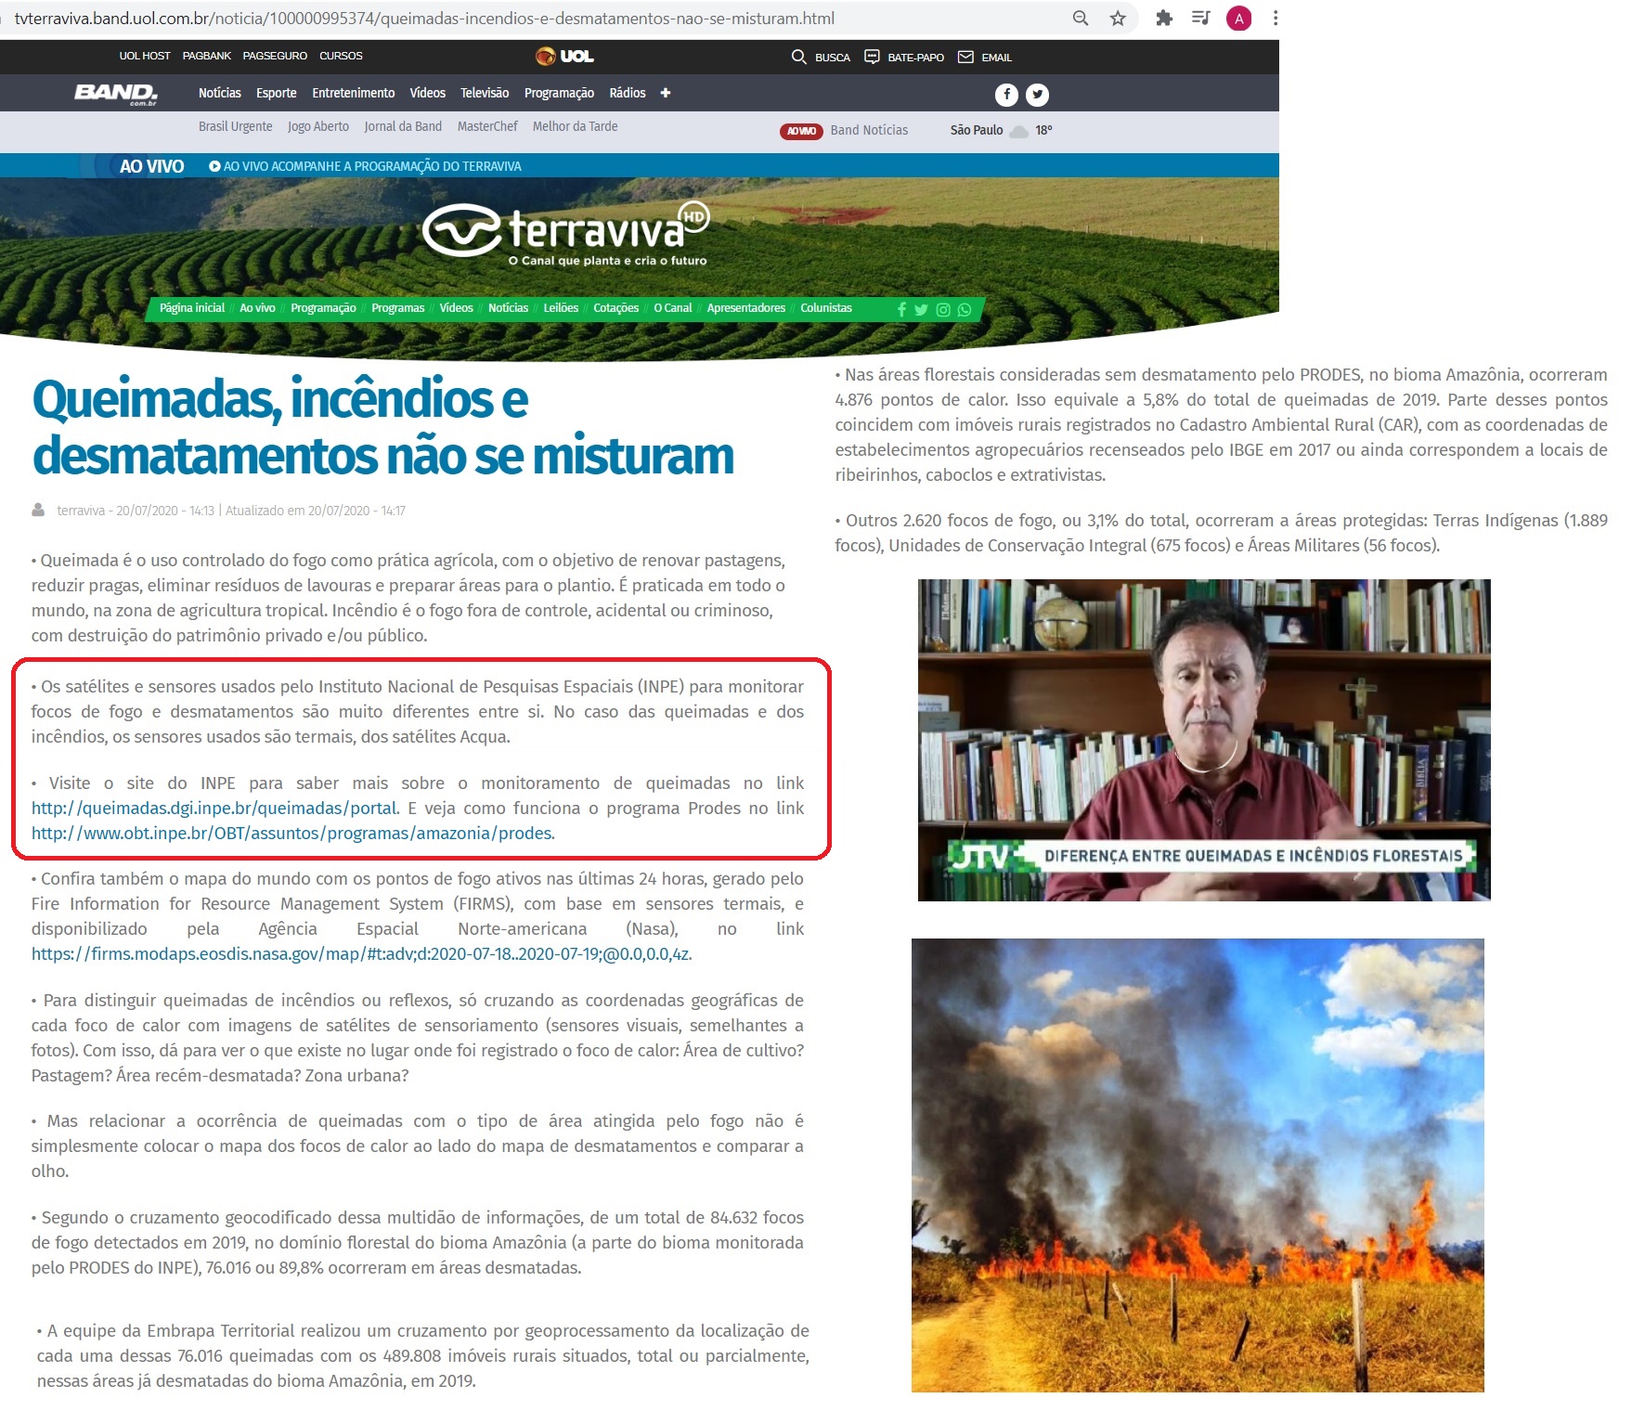This screenshot has width=1632, height=1411.
Task: Bookmark this page with star icon
Action: click(x=1118, y=19)
